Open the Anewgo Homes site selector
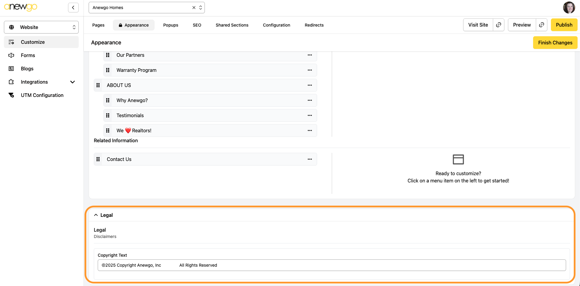Image resolution: width=580 pixels, height=286 pixels. 201,8
